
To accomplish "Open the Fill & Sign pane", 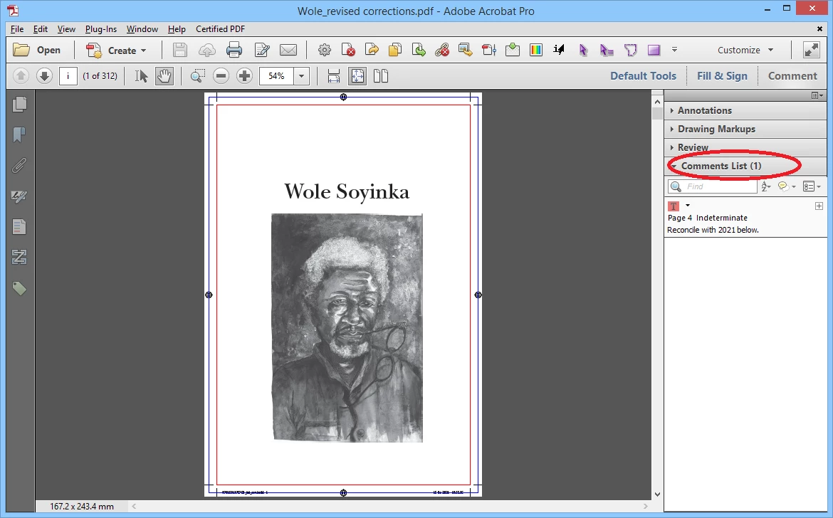I will [x=722, y=76].
